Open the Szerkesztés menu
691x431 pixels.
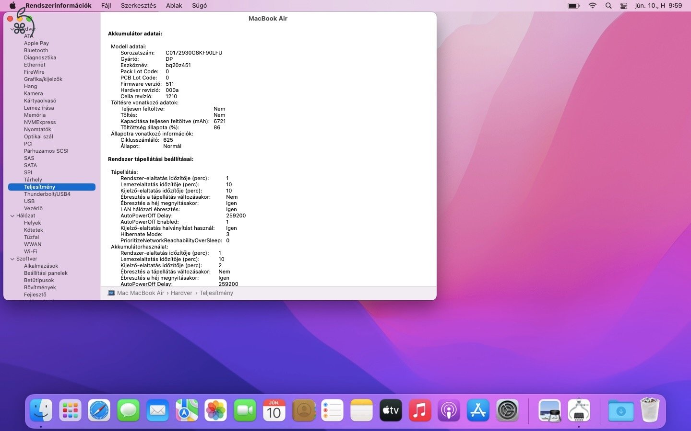pyautogui.click(x=139, y=6)
